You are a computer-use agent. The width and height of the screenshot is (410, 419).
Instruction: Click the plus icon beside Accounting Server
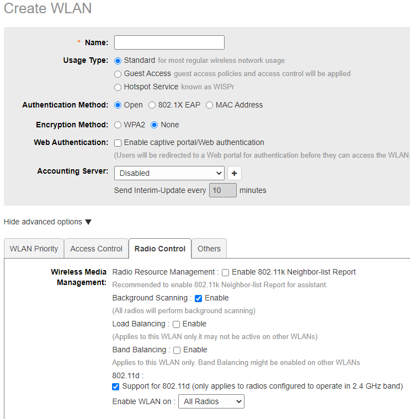click(x=235, y=173)
